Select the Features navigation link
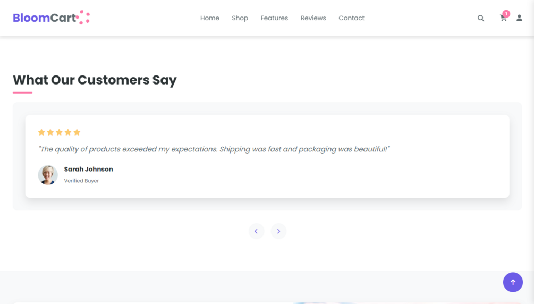Image resolution: width=534 pixels, height=304 pixels. (274, 18)
